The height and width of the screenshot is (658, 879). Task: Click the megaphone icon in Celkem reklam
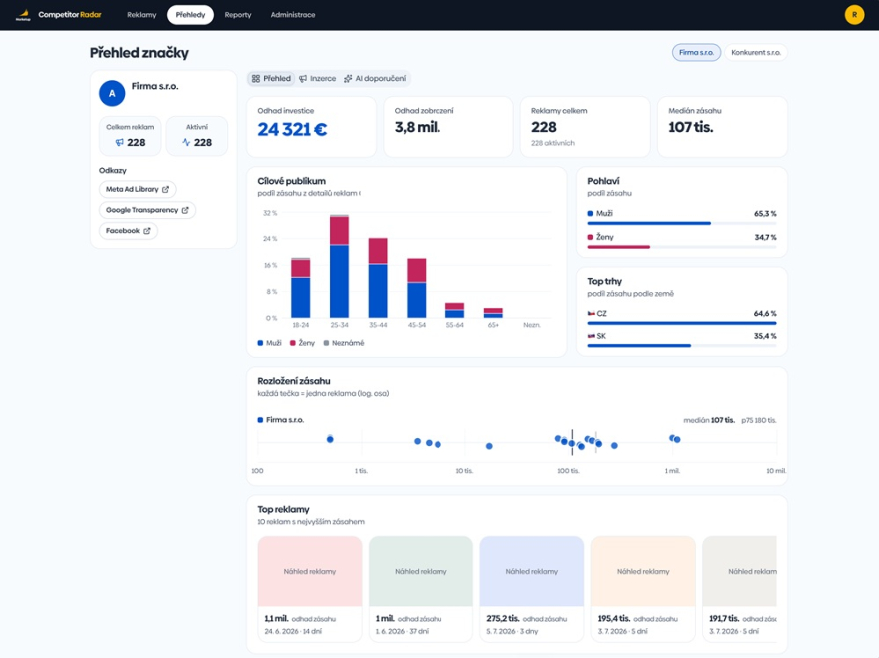coord(120,143)
